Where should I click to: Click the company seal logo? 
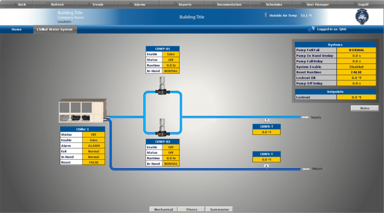tap(362, 17)
